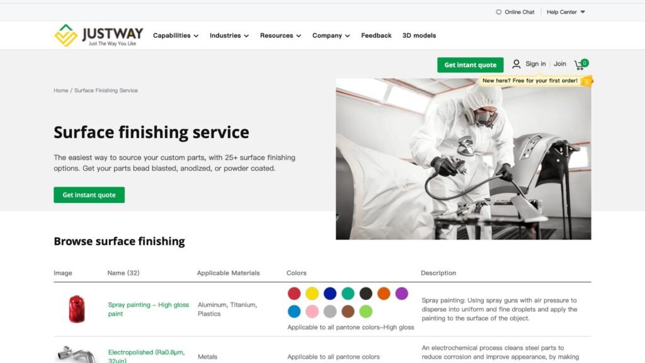Expand the Help Center dropdown
The width and height of the screenshot is (645, 363).
click(x=566, y=12)
